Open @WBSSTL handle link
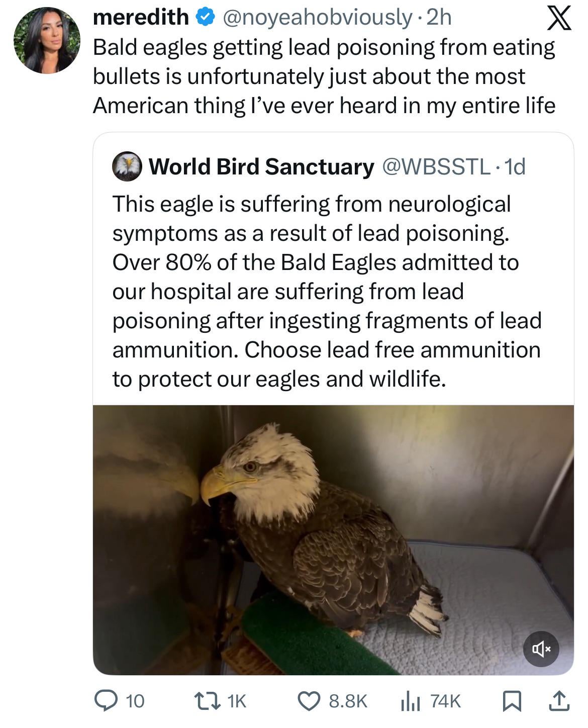 click(436, 166)
